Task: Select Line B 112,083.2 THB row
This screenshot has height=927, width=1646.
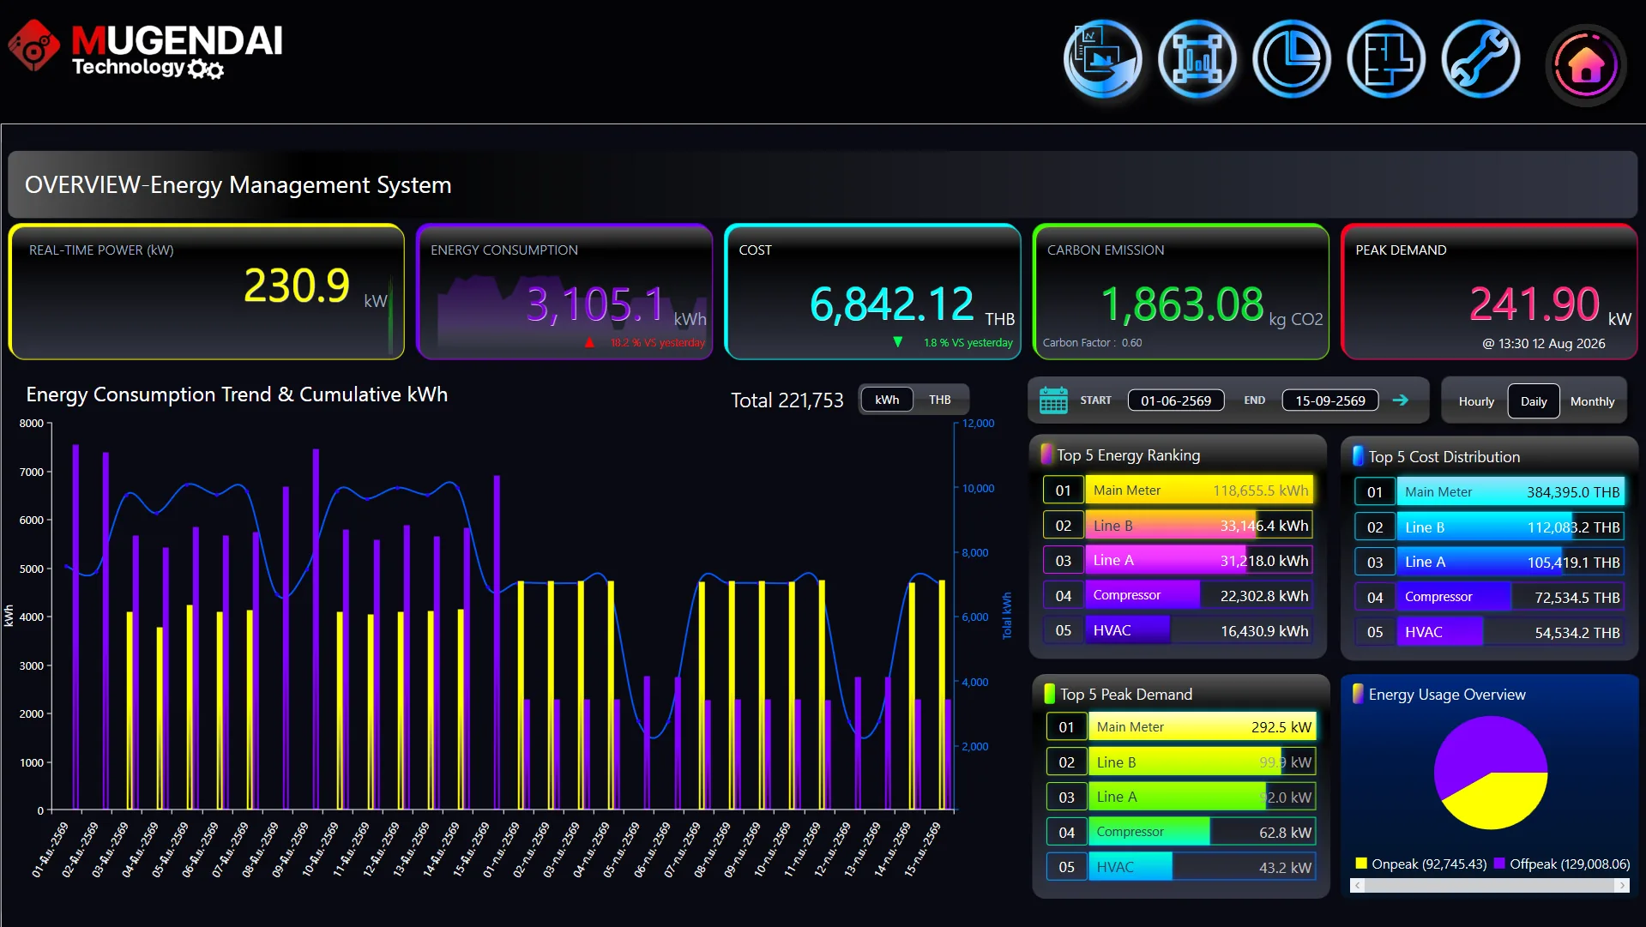Action: (1489, 527)
